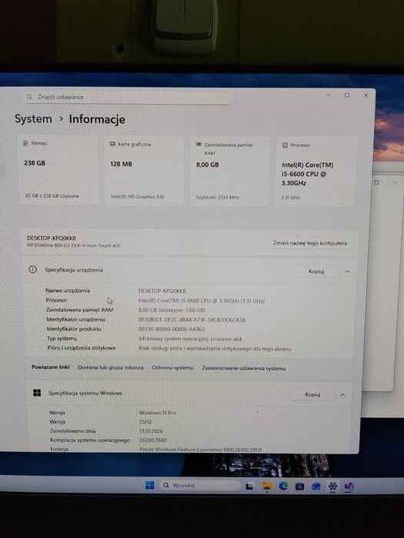
Task: Select the install date 13.01.2026
Action: (x=151, y=431)
